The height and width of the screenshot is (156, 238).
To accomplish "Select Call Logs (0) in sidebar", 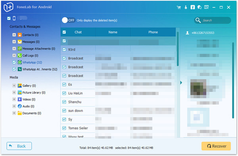I will [x=31, y=55].
